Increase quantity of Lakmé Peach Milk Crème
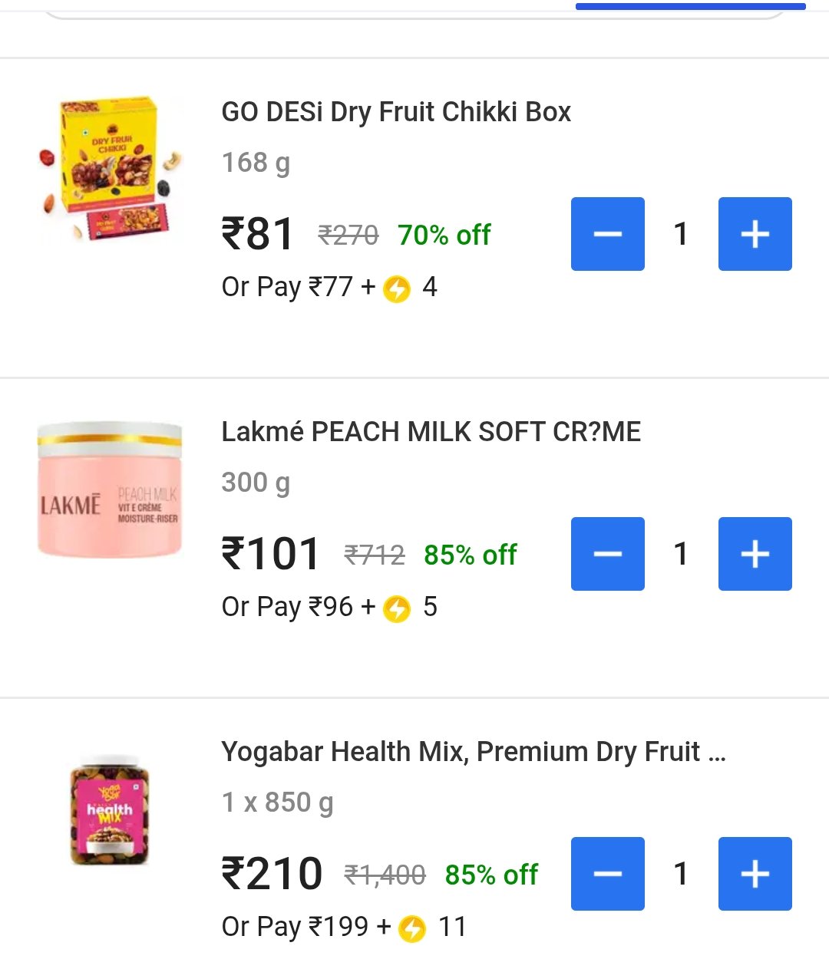Screen dimensions: 829x959 [755, 554]
